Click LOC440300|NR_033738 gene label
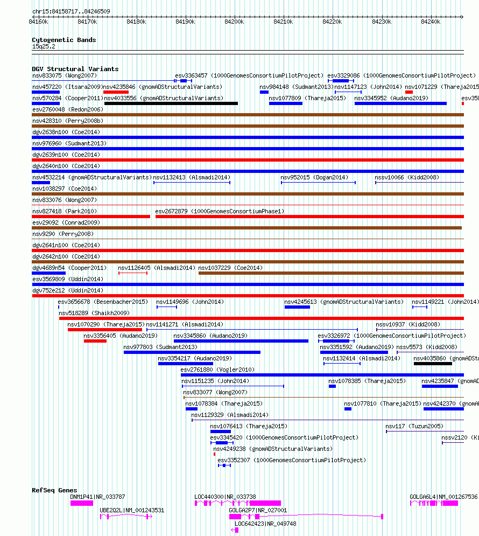This screenshot has width=479, height=536. point(225,496)
